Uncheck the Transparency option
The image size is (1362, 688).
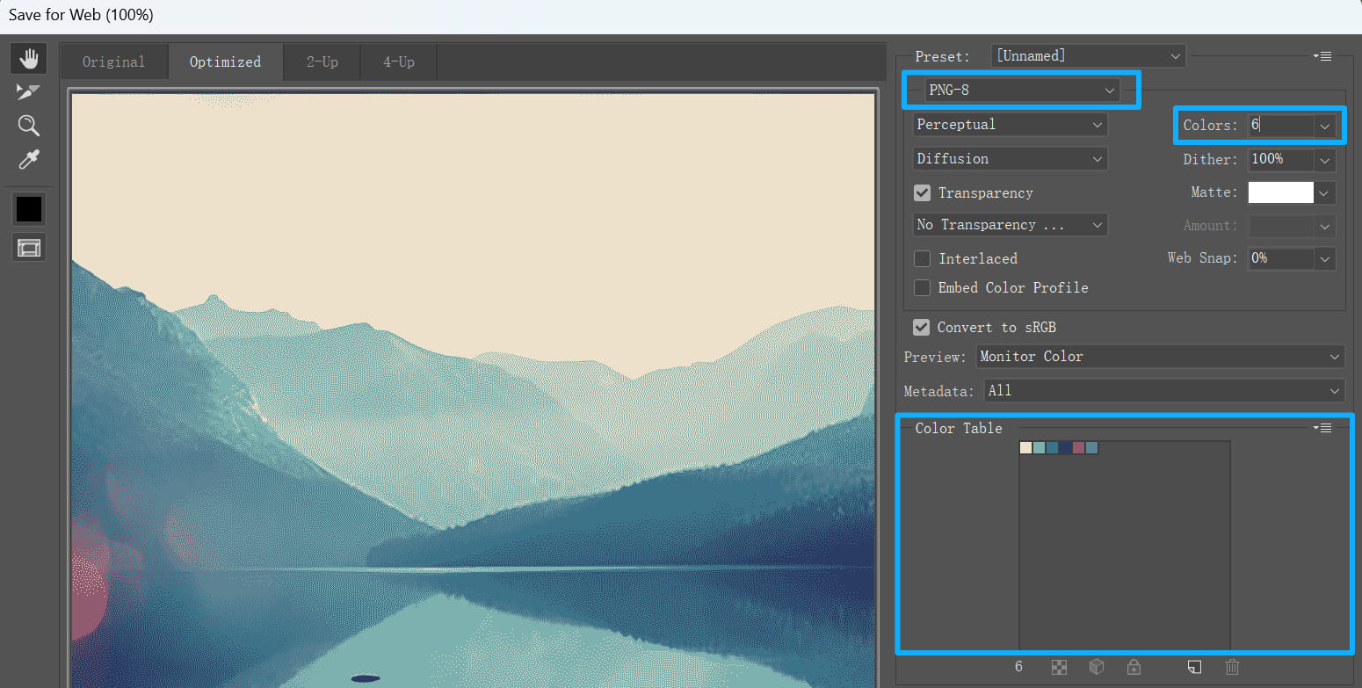point(922,192)
